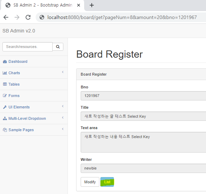The image size is (206, 194).
Task: Click the address bar URL
Action: coord(122,17)
